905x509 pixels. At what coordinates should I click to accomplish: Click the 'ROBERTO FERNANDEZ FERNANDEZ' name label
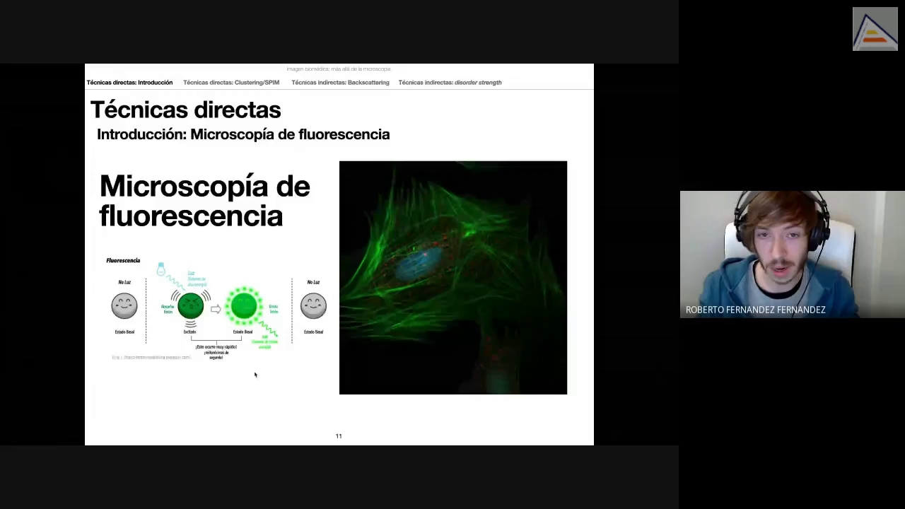[x=755, y=310]
